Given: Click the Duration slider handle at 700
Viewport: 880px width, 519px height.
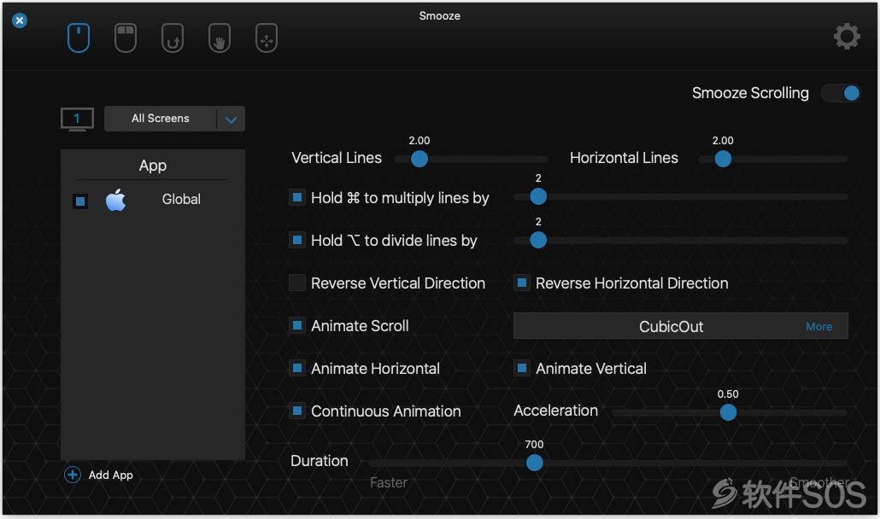Looking at the screenshot, I should point(534,463).
